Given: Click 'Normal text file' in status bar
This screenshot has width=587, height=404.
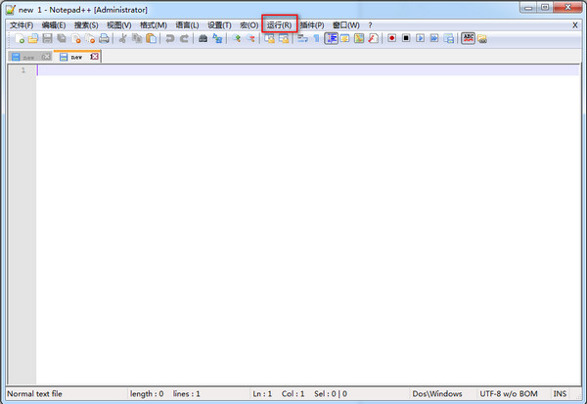Looking at the screenshot, I should [x=35, y=394].
